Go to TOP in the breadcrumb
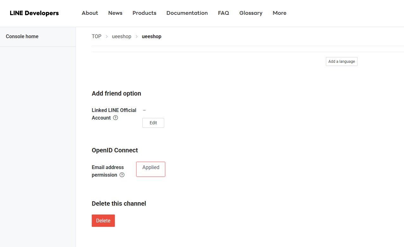This screenshot has height=247, width=404. [x=96, y=37]
